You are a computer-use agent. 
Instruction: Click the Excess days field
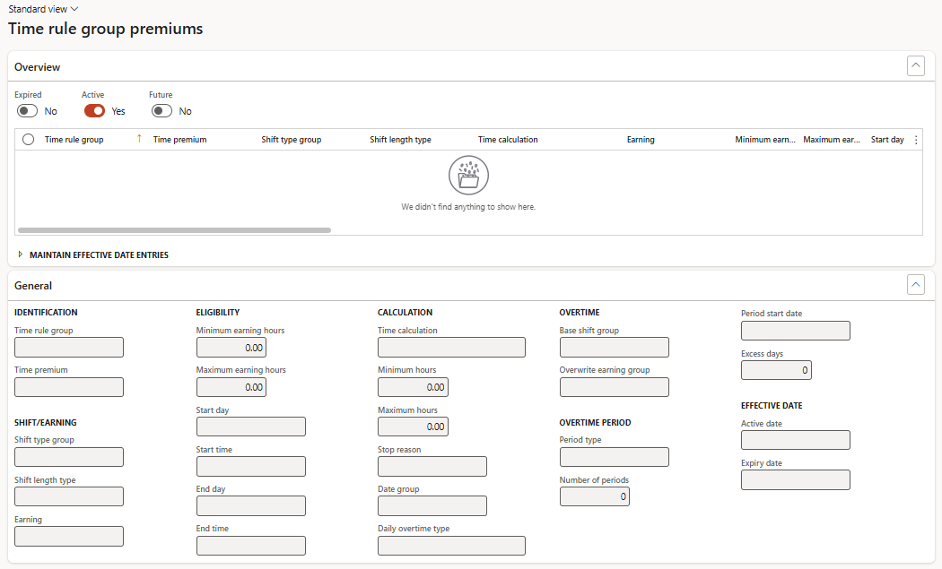776,370
